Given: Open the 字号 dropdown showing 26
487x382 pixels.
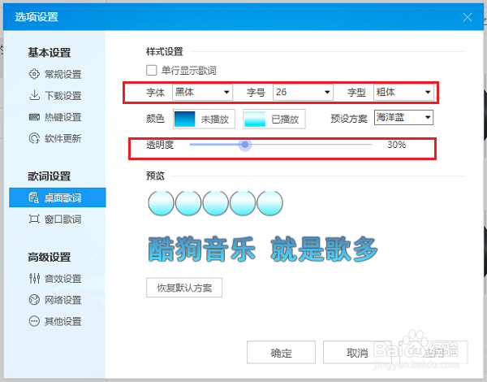Looking at the screenshot, I should coord(303,92).
